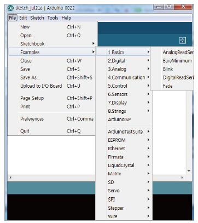
Task: Open the Sketch menu
Action: click(37, 18)
